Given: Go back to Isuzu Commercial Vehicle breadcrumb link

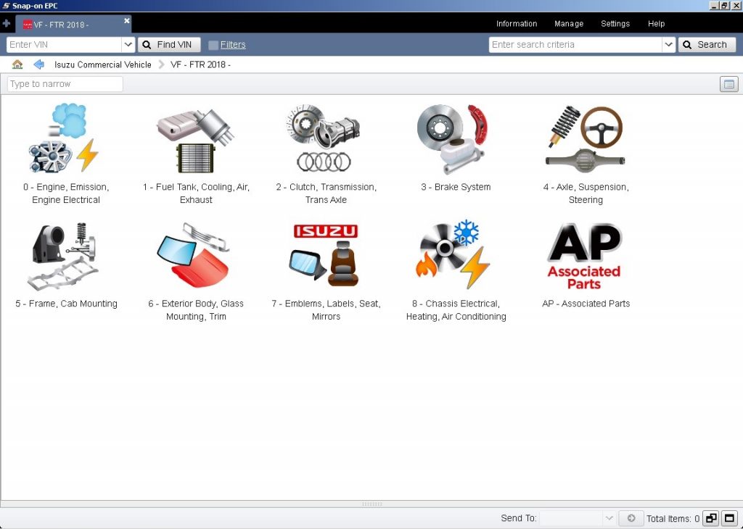Looking at the screenshot, I should [x=103, y=64].
